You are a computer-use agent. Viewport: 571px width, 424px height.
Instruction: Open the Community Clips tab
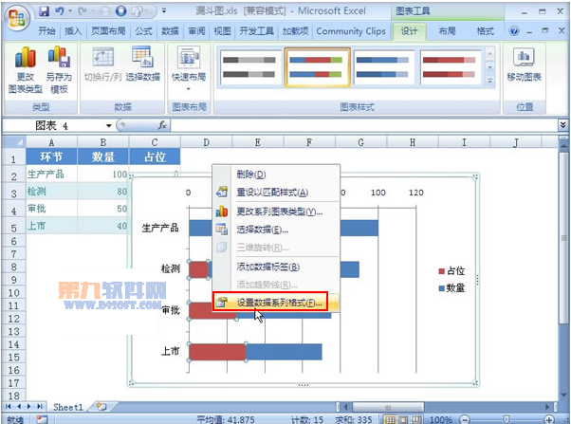351,31
